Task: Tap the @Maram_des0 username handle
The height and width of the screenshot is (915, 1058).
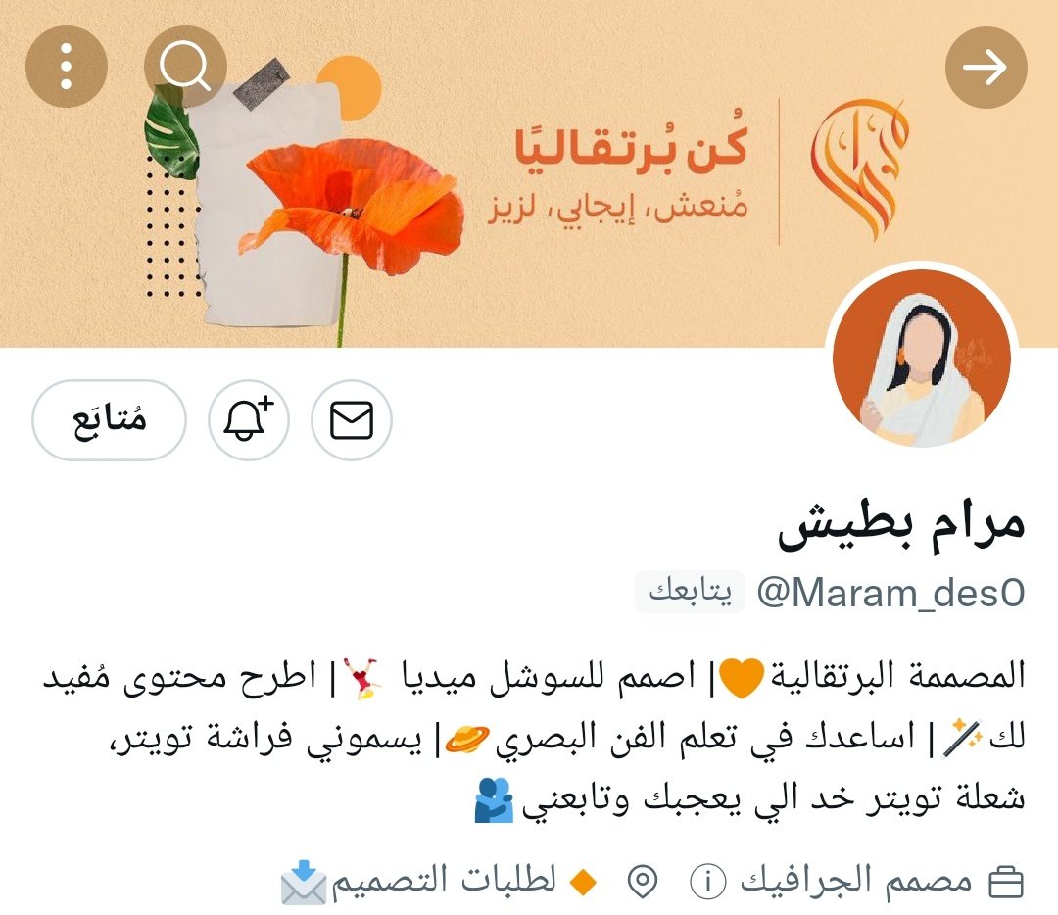Action: pyautogui.click(x=890, y=593)
